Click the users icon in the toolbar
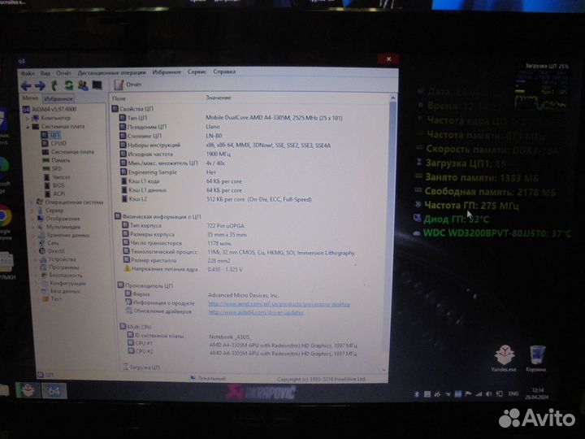 click(x=83, y=85)
